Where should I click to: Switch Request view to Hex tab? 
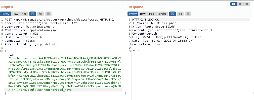pos(24,14)
